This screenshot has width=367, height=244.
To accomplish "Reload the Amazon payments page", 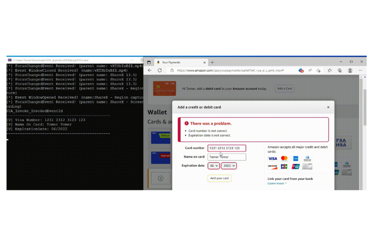I will click(x=160, y=70).
